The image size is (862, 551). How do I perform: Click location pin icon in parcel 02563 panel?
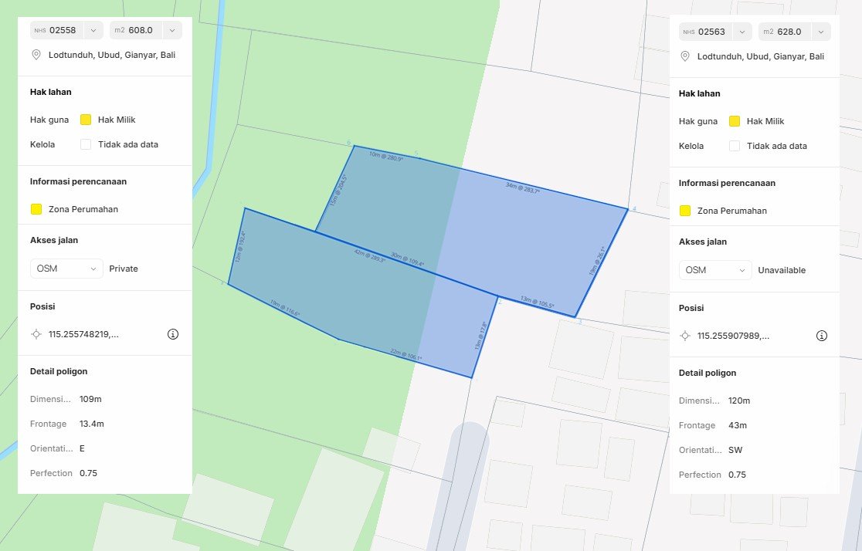pos(684,56)
